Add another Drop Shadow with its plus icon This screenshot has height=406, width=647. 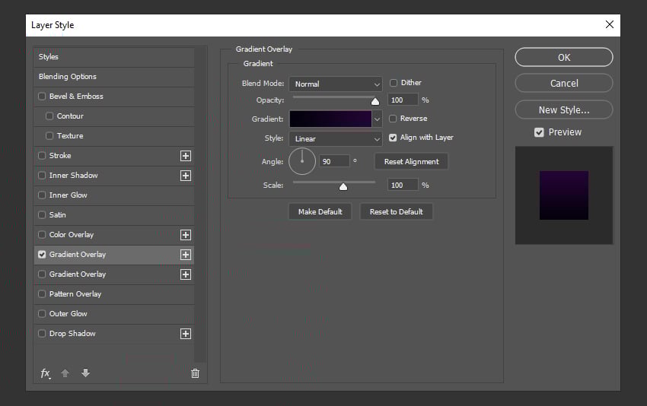[x=186, y=334]
